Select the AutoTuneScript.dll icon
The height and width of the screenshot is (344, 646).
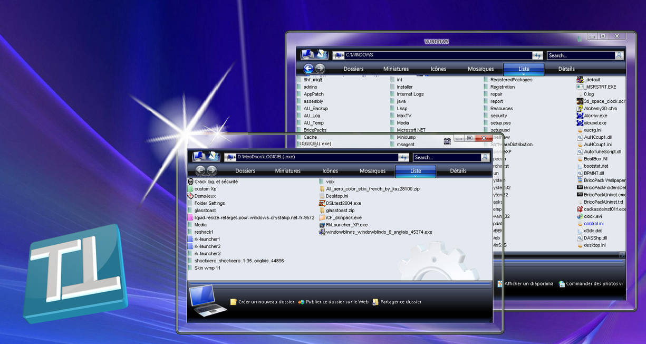[580, 151]
